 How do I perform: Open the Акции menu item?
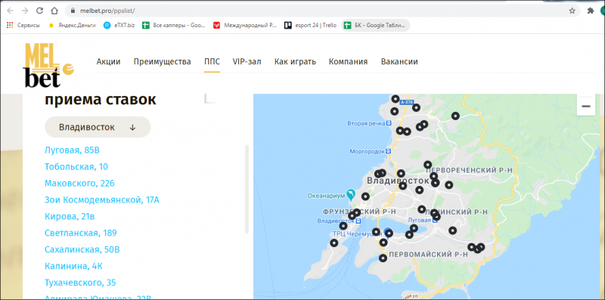click(x=108, y=62)
